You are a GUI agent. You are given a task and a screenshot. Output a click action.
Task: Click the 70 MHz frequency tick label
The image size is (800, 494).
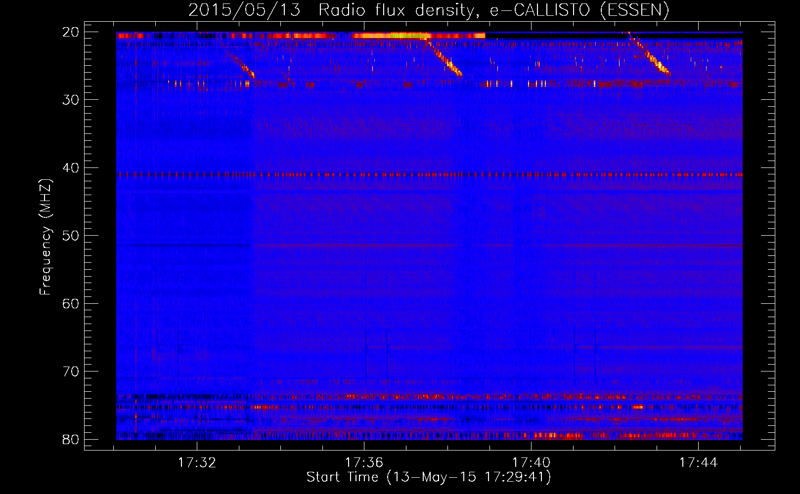point(71,371)
